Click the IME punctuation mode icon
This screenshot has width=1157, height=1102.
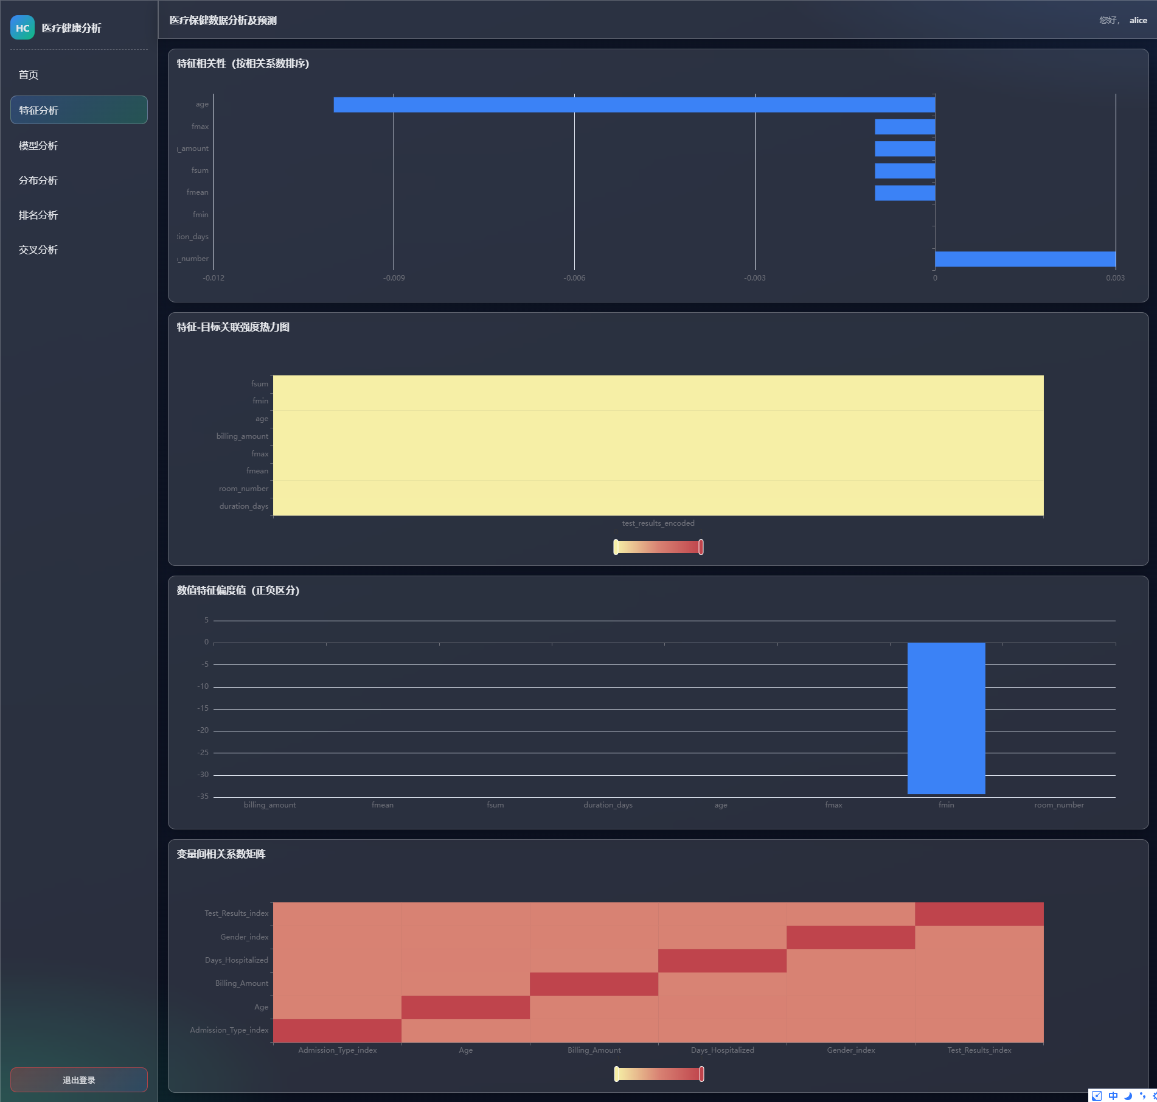click(1142, 1095)
